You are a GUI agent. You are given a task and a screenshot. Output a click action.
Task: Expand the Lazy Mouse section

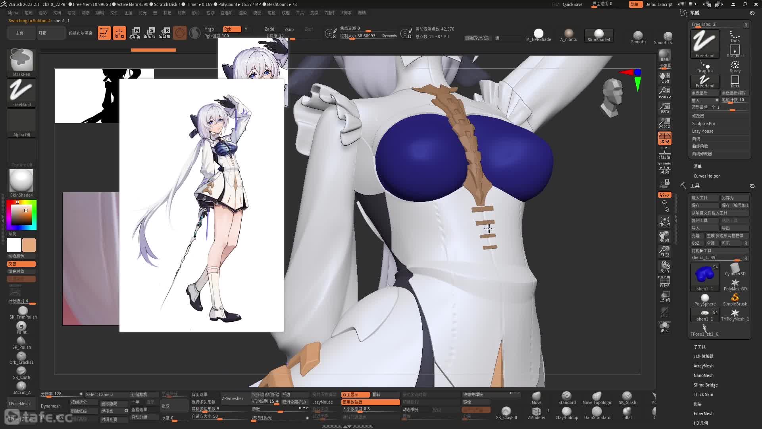coord(703,131)
